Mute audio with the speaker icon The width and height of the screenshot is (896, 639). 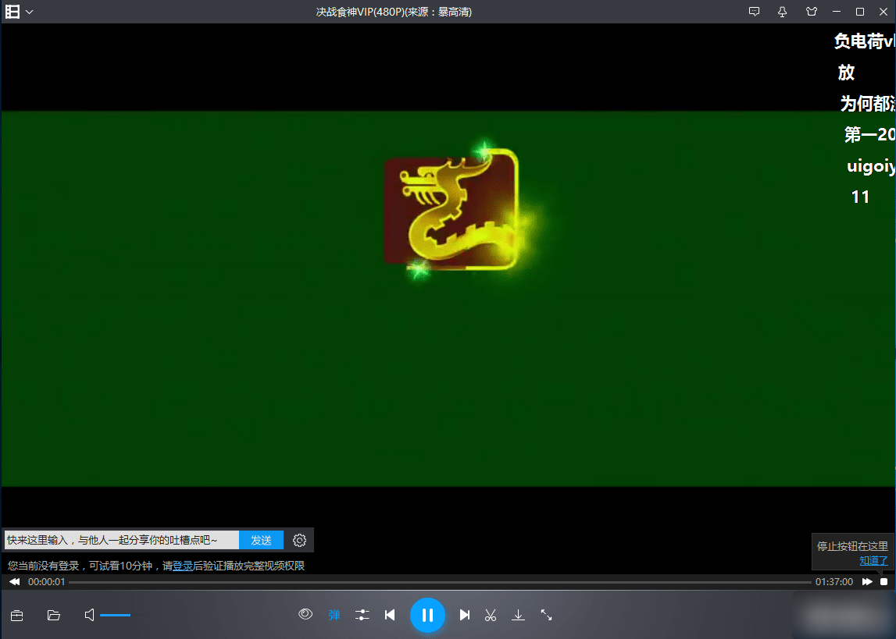(89, 615)
